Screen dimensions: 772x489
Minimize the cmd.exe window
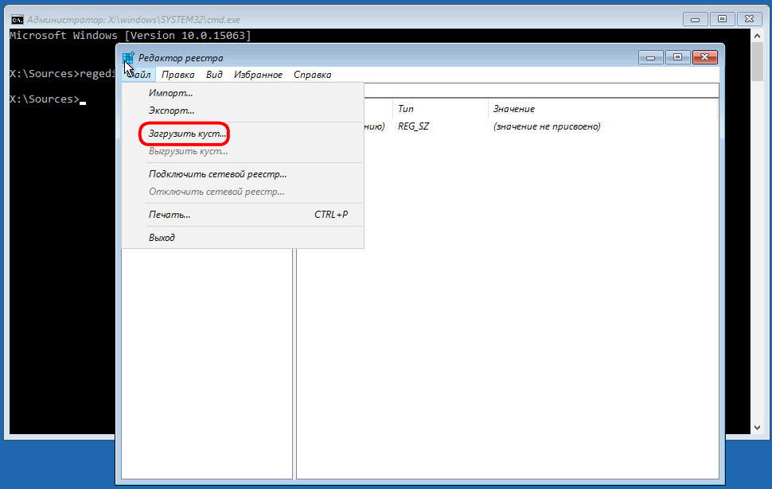pyautogui.click(x=696, y=19)
